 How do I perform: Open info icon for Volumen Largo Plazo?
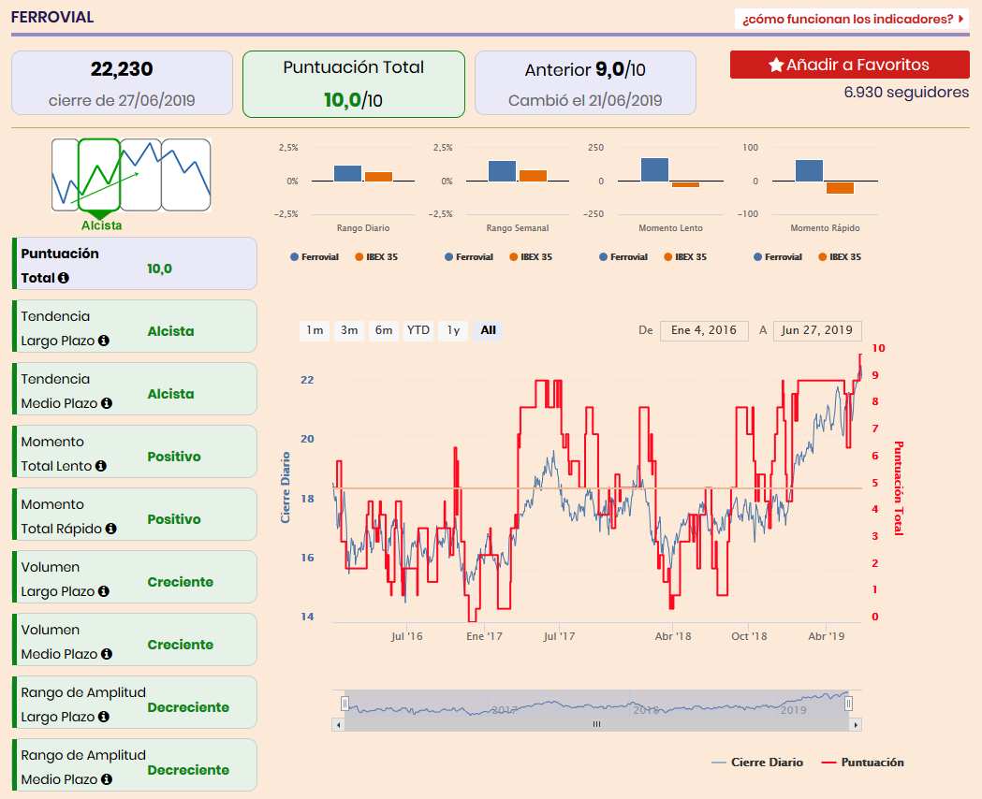pyautogui.click(x=104, y=591)
